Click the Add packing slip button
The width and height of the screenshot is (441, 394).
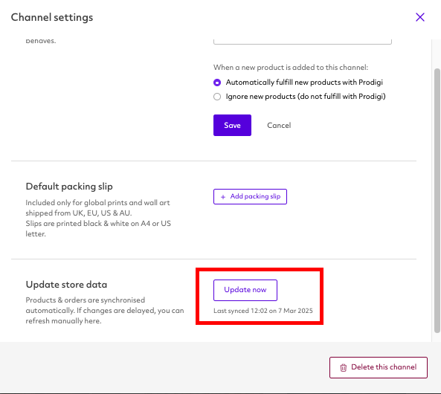(250, 196)
